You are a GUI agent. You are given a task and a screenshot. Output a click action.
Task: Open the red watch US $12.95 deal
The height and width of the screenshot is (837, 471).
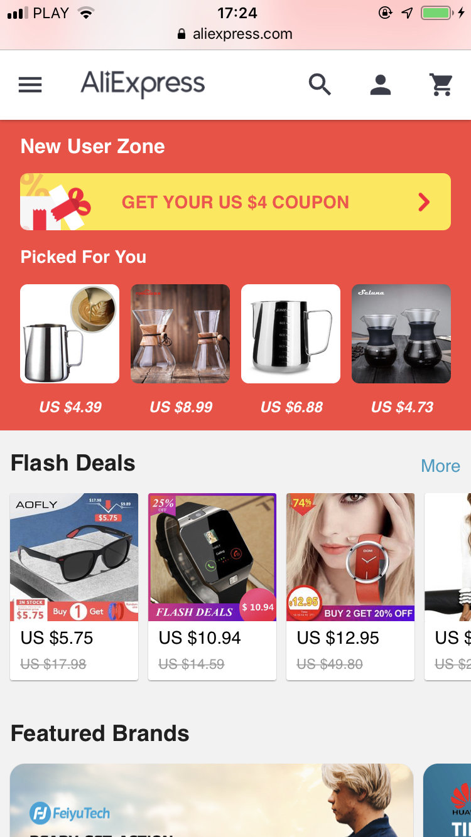350,586
